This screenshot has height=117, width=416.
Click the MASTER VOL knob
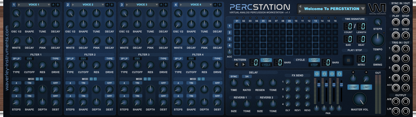[359, 99]
